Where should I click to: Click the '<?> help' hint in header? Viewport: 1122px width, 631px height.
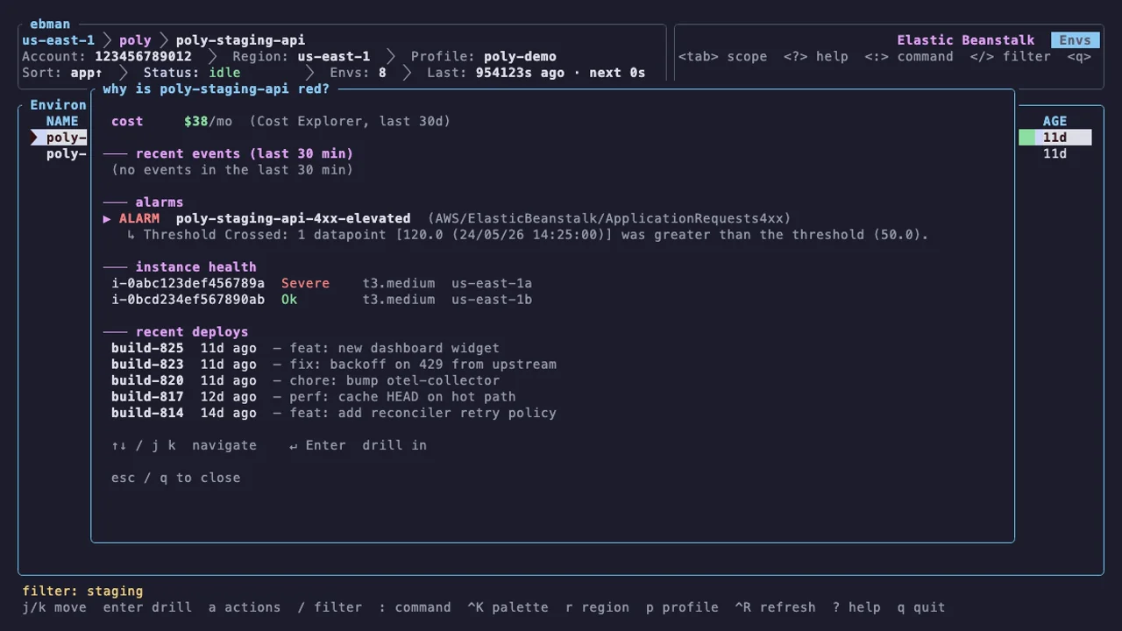[816, 56]
